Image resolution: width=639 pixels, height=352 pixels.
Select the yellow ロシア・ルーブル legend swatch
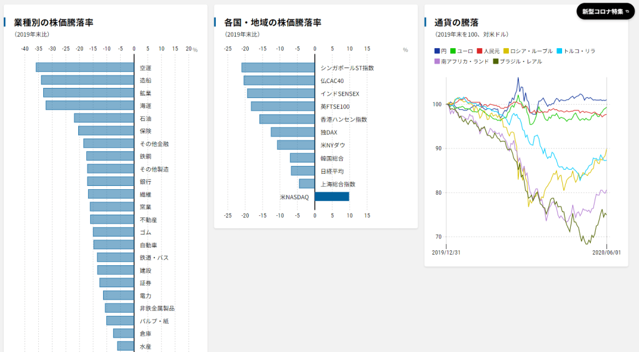click(506, 51)
